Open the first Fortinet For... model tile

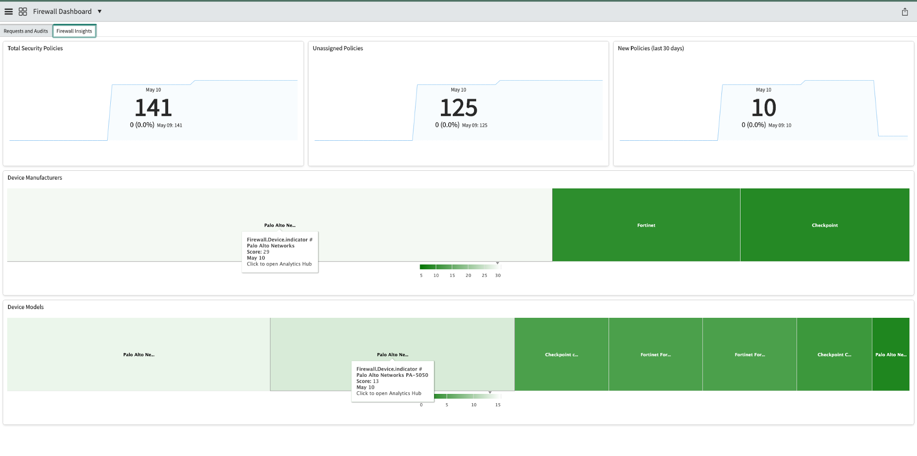point(656,355)
